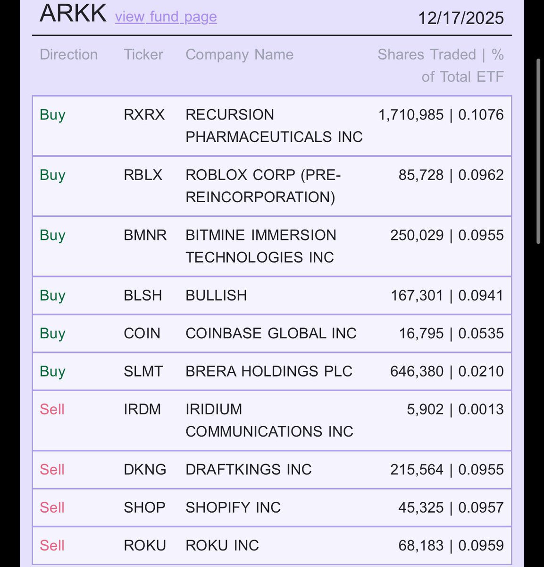
Task: Click the ROKU Inc sell row
Action: coord(272,545)
